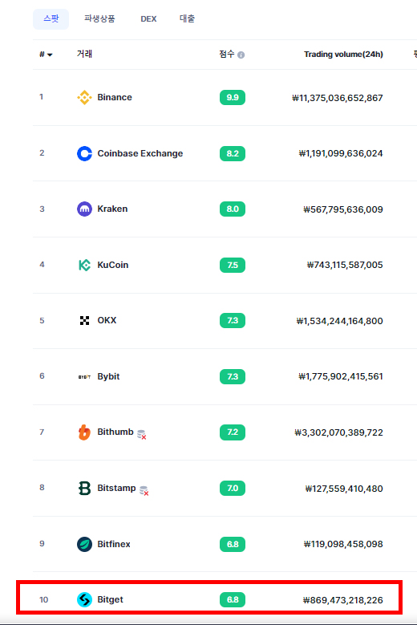
Task: Click the Binance logo icon
Action: click(x=84, y=97)
